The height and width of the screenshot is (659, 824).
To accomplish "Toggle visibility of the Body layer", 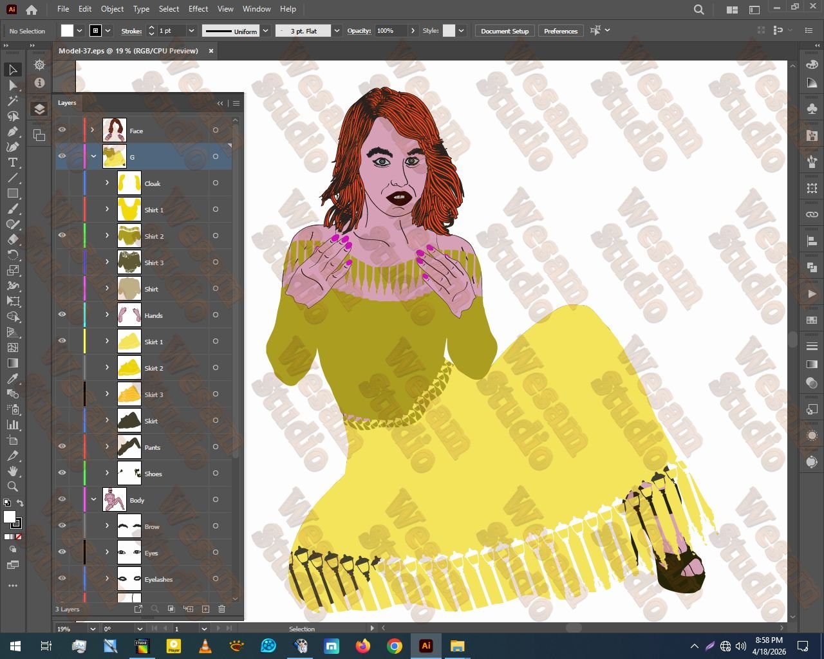I will [62, 499].
